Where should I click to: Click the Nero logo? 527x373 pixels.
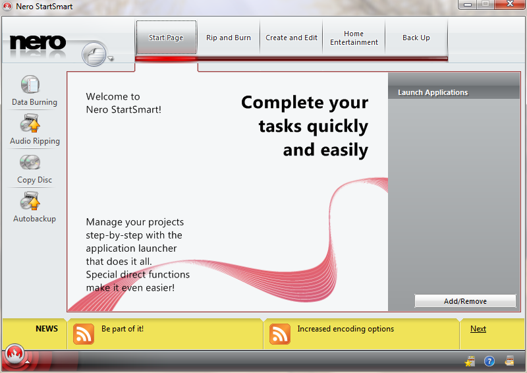pos(38,43)
